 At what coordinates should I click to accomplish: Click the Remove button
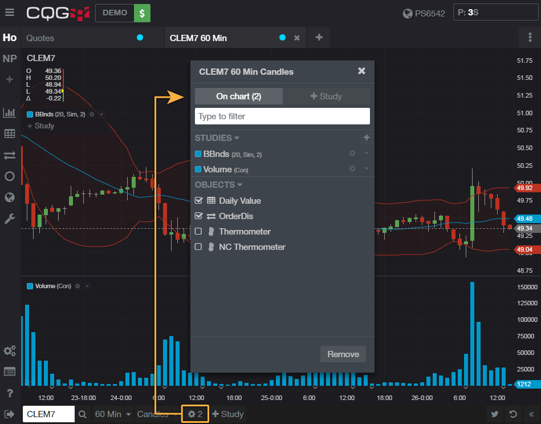point(343,354)
